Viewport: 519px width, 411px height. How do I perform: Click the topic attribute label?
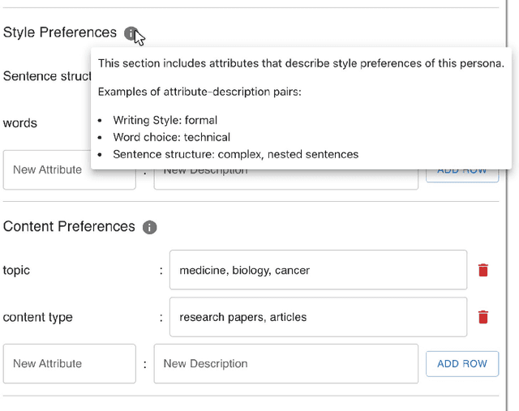17,270
